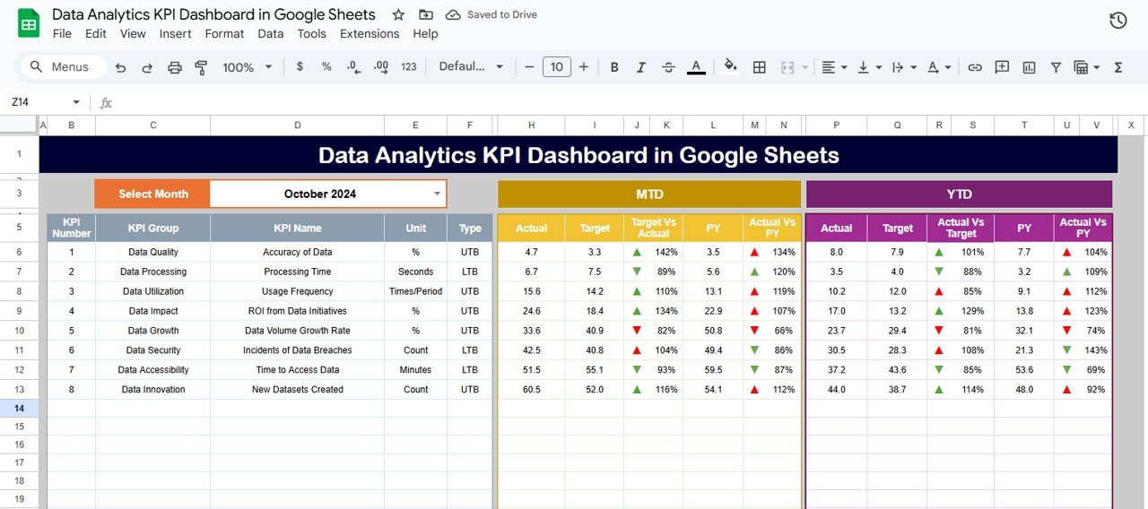Open the File menu
Screen dimensions: 1148x509
pyautogui.click(x=62, y=33)
